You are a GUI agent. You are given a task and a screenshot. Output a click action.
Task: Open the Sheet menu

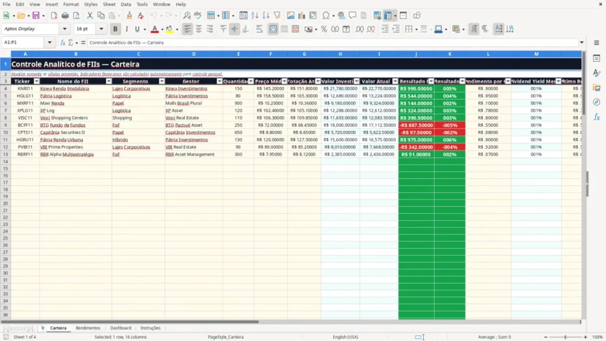click(109, 4)
